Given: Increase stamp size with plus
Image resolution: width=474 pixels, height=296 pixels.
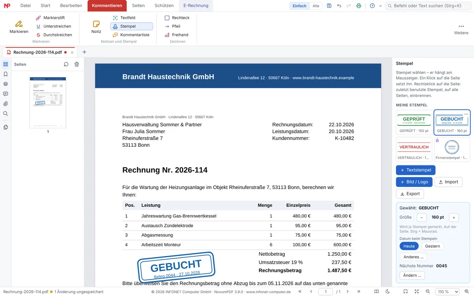Looking at the screenshot, I should [x=454, y=217].
